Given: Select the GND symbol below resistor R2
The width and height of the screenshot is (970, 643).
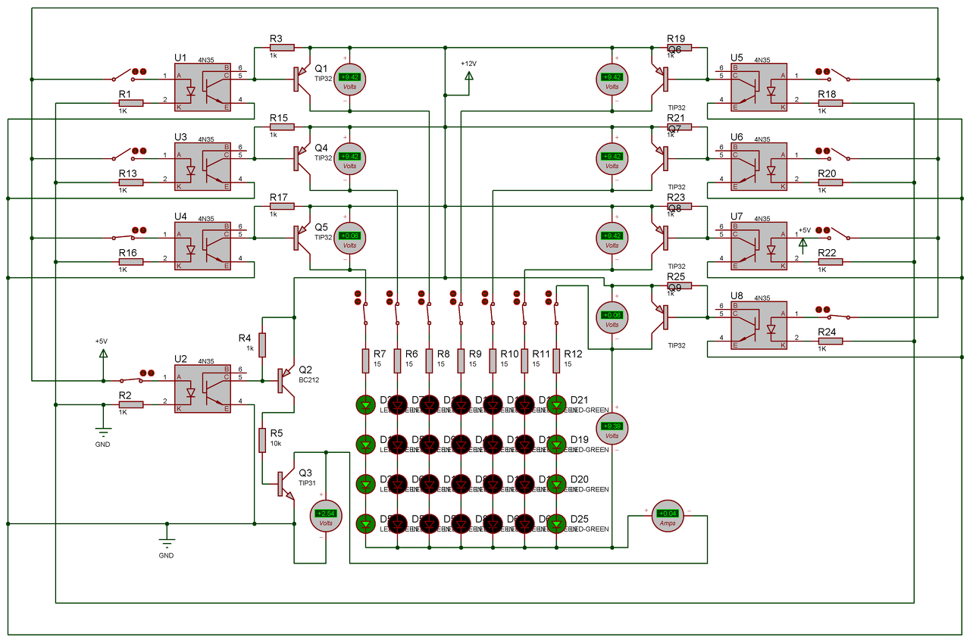Looking at the screenshot, I should [x=102, y=433].
